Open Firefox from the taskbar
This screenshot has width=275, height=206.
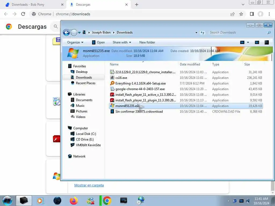coord(74,201)
